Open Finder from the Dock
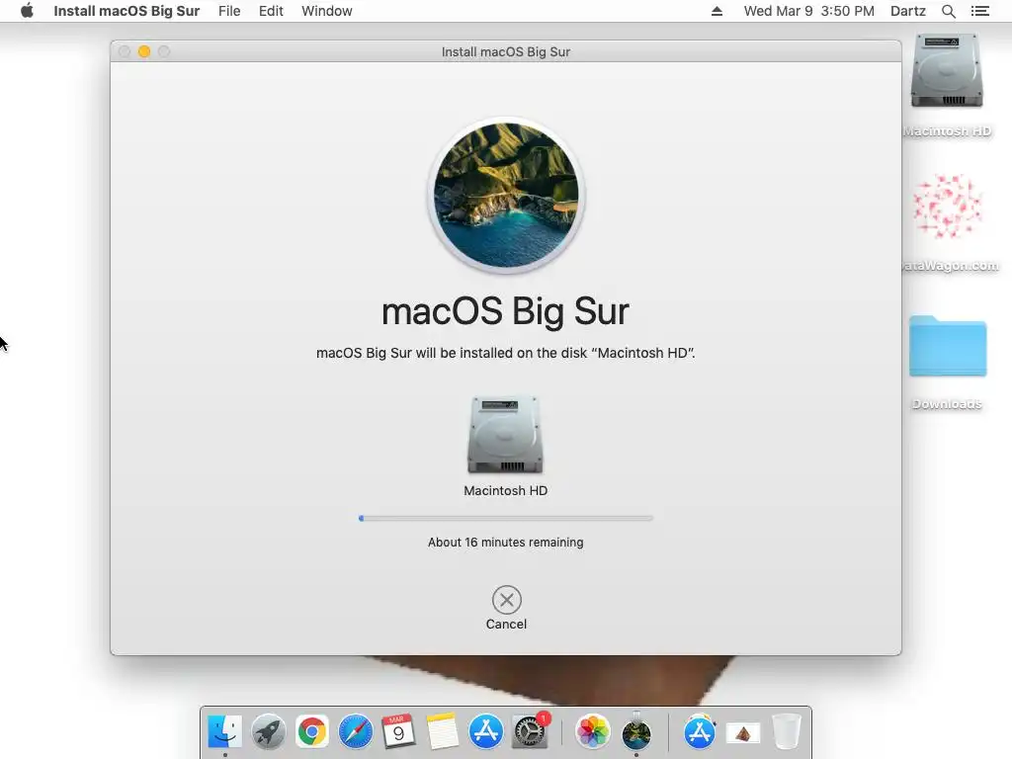Viewport: 1012px width, 759px height. coord(224,732)
